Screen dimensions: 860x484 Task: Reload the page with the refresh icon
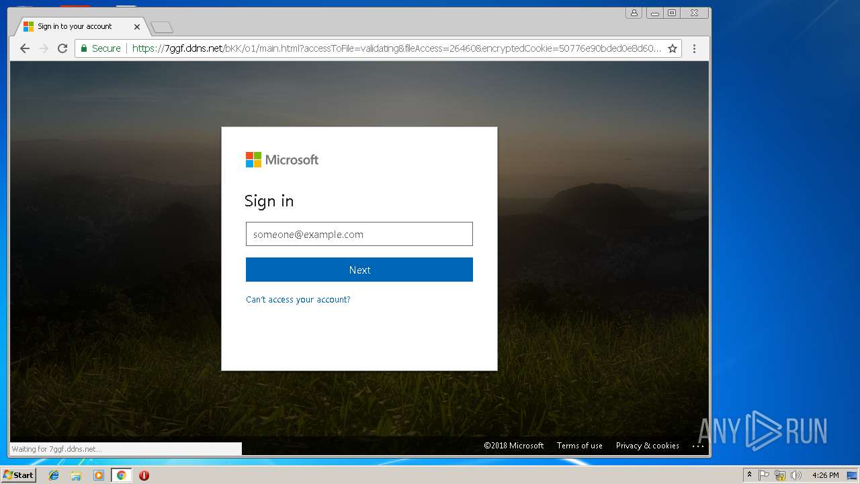pyautogui.click(x=62, y=48)
